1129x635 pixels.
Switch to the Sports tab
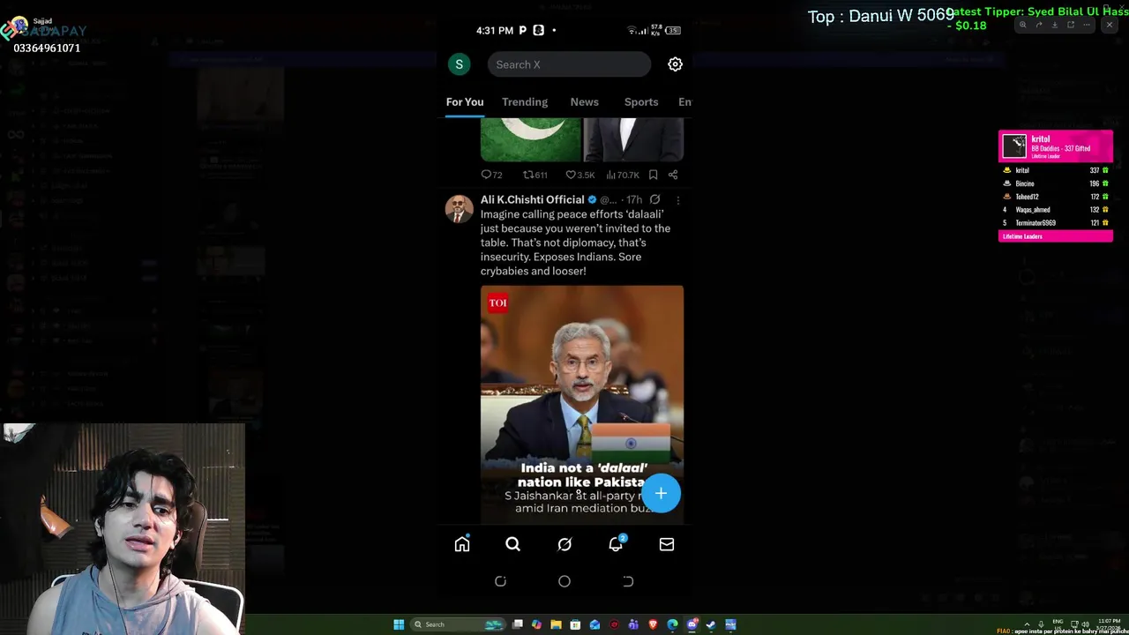click(x=641, y=101)
